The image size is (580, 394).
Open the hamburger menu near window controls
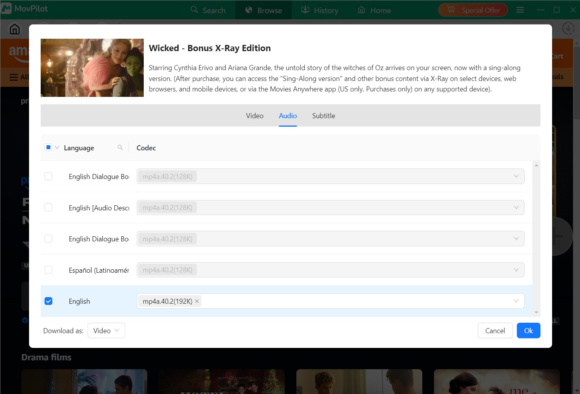pyautogui.click(x=520, y=10)
